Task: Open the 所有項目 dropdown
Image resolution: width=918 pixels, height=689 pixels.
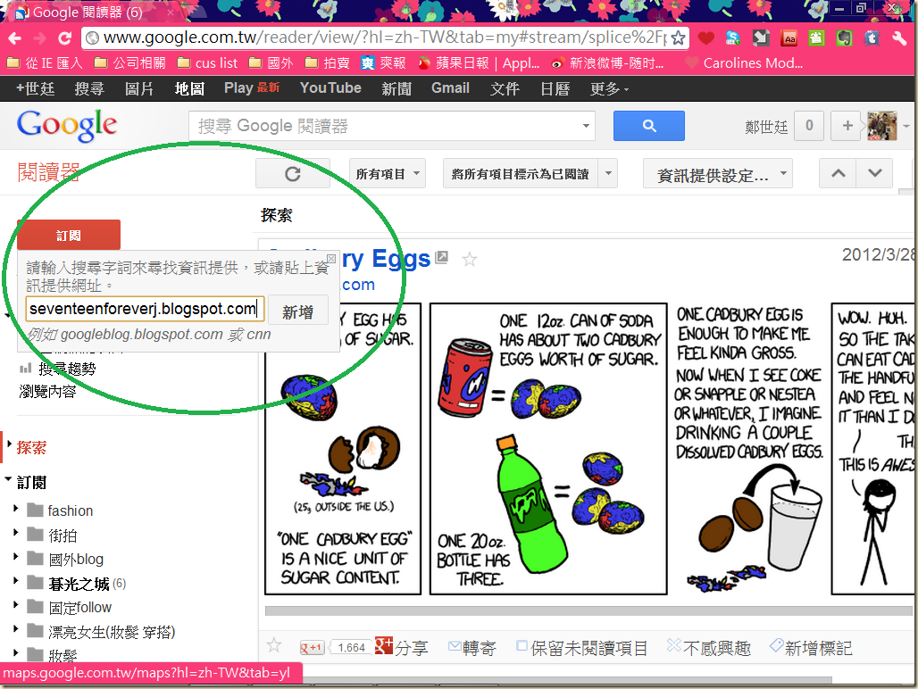Action: click(388, 174)
